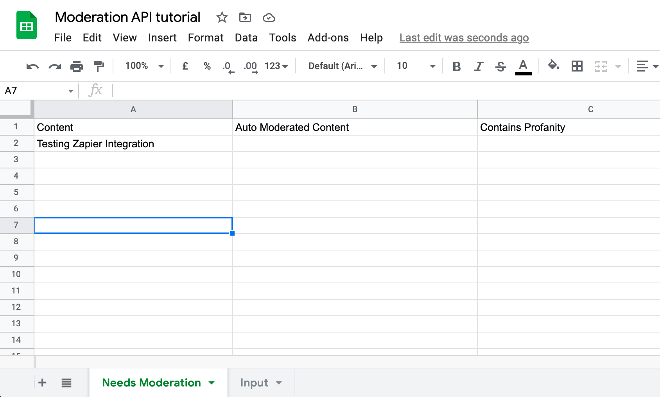The height and width of the screenshot is (397, 660).
Task: Select the paint format tool
Action: (99, 66)
